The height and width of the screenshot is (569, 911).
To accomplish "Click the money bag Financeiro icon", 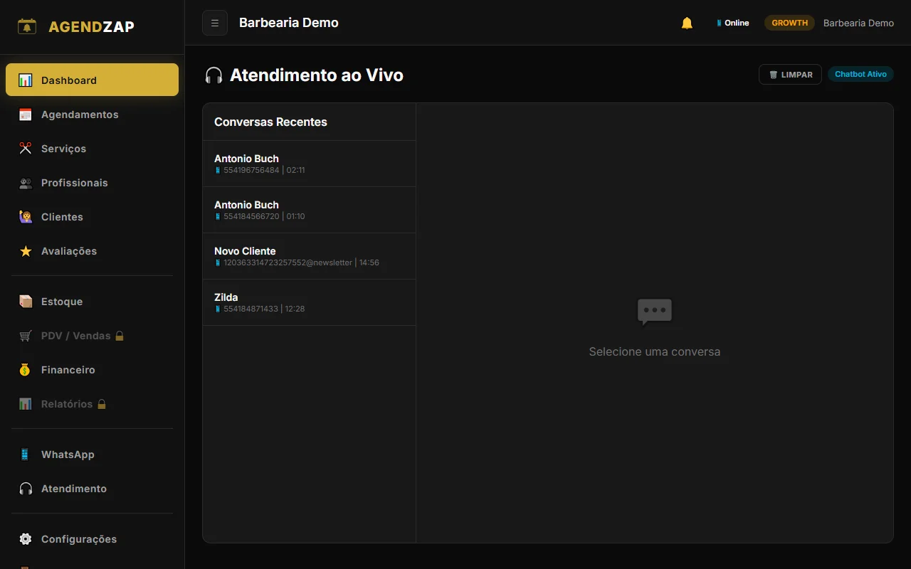I will click(x=26, y=370).
